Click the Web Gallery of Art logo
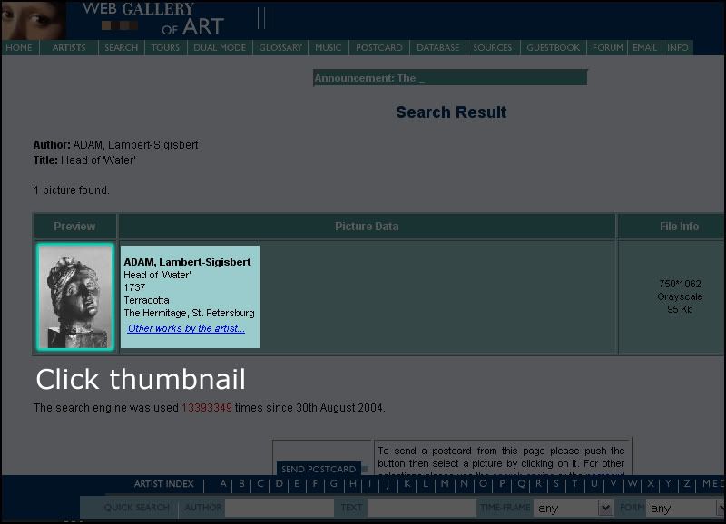 pyautogui.click(x=153, y=19)
